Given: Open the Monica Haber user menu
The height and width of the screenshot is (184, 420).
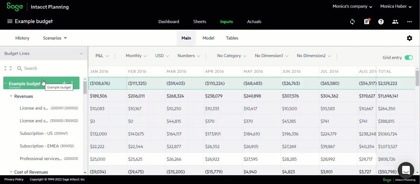Looking at the screenshot, I should coord(396,6).
